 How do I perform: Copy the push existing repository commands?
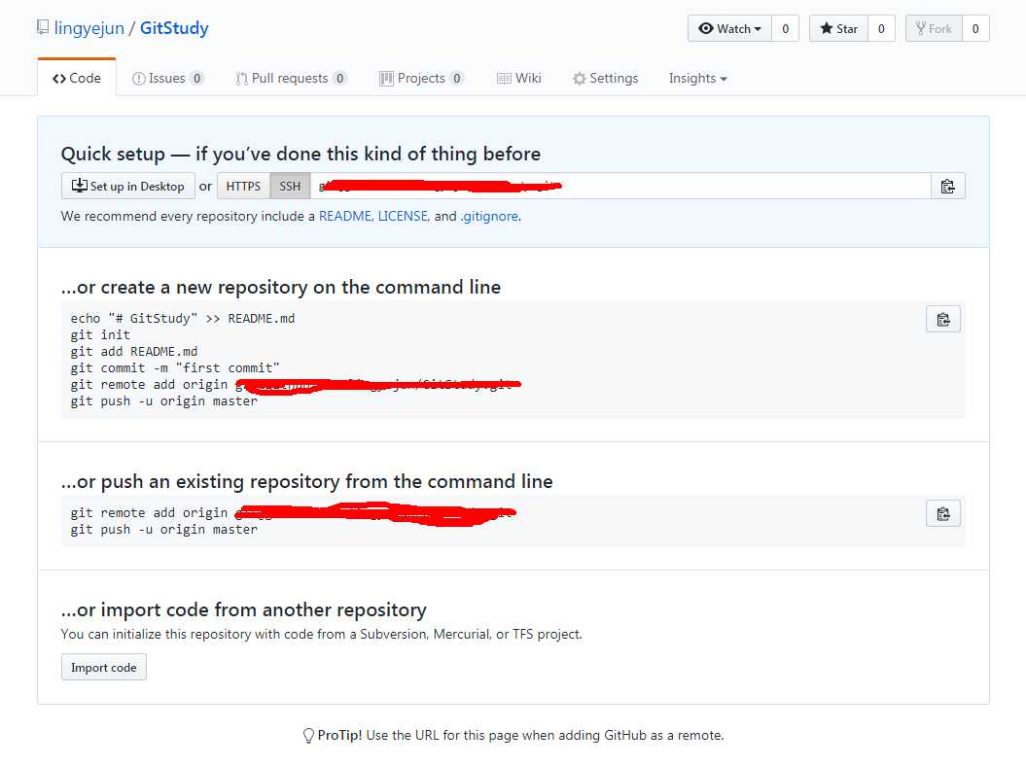(943, 514)
